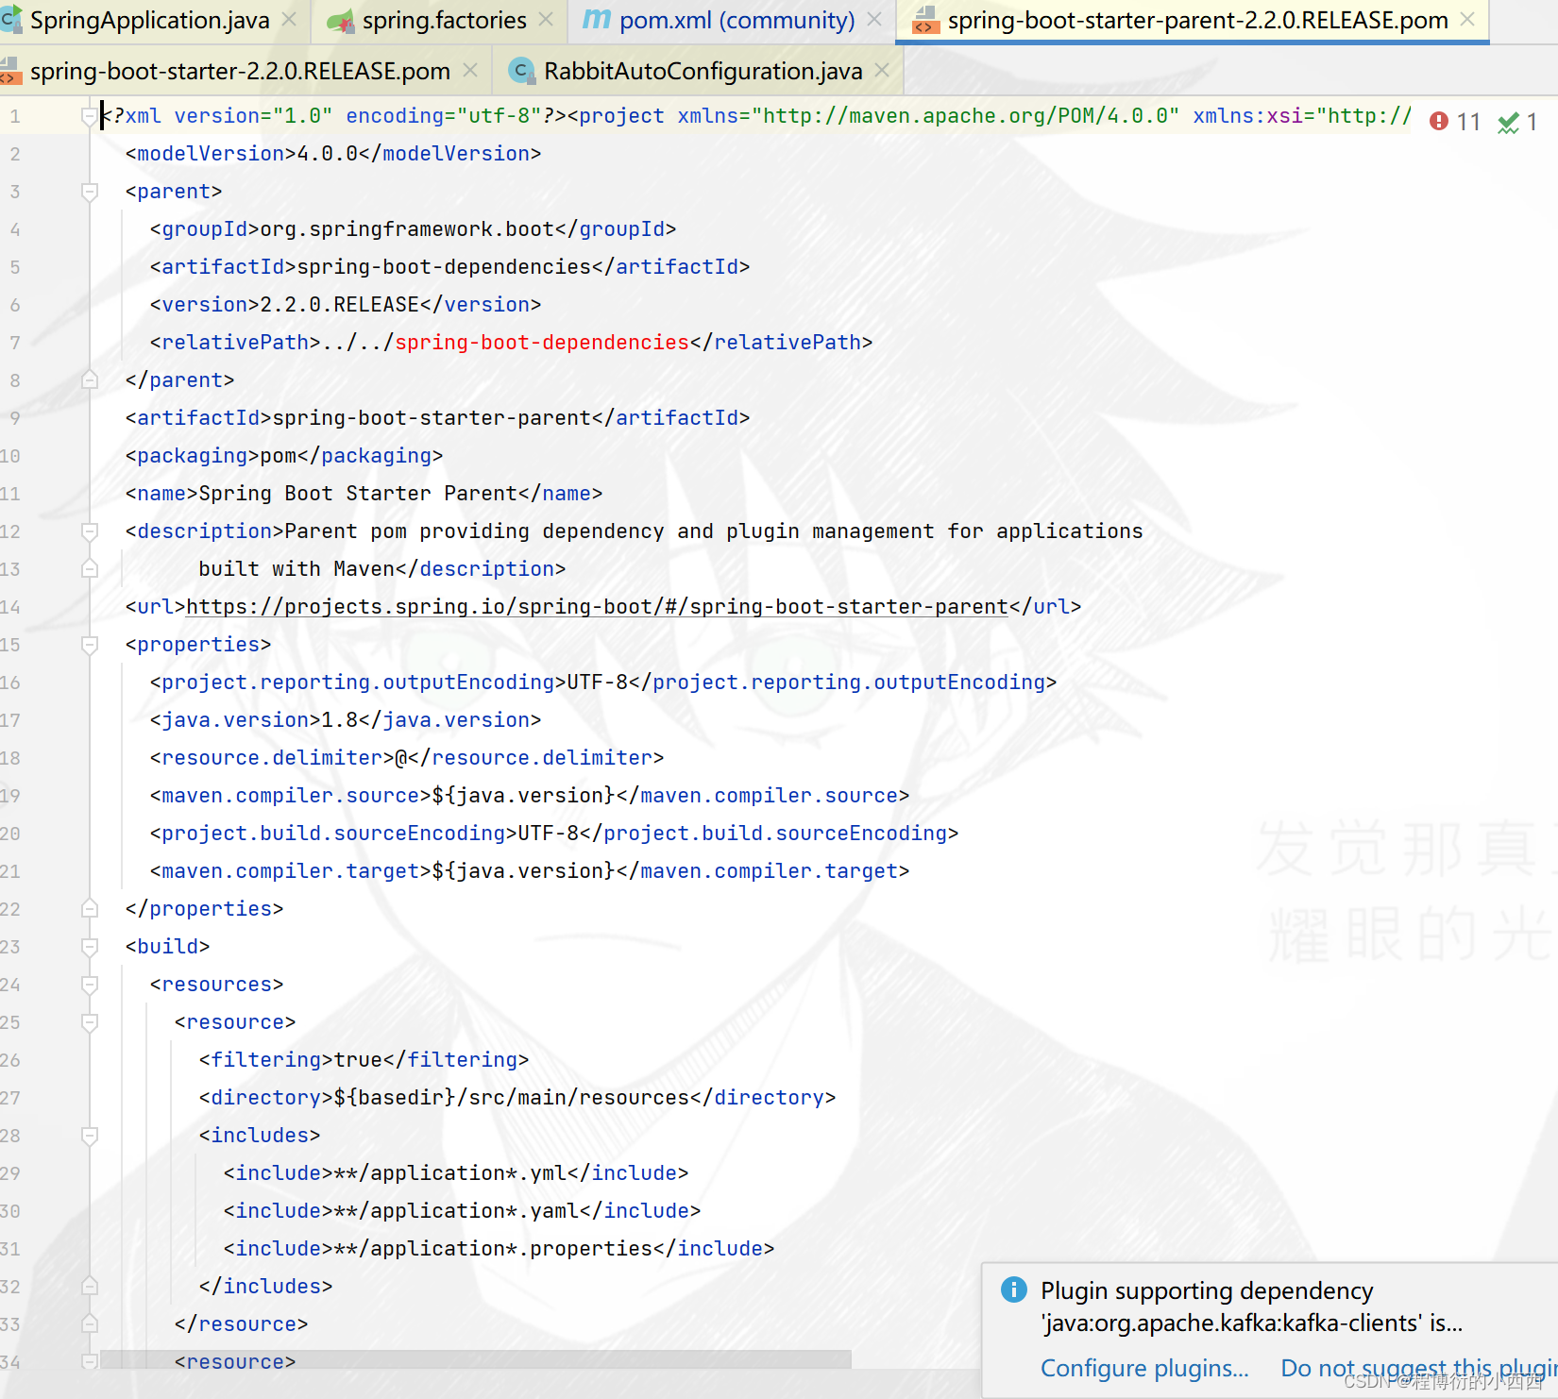
Task: Collapse the build block at line 23
Action: click(x=90, y=947)
